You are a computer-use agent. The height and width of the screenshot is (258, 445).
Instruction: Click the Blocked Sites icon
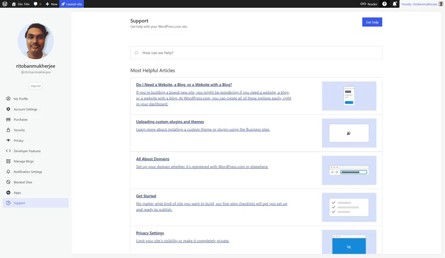(x=8, y=182)
